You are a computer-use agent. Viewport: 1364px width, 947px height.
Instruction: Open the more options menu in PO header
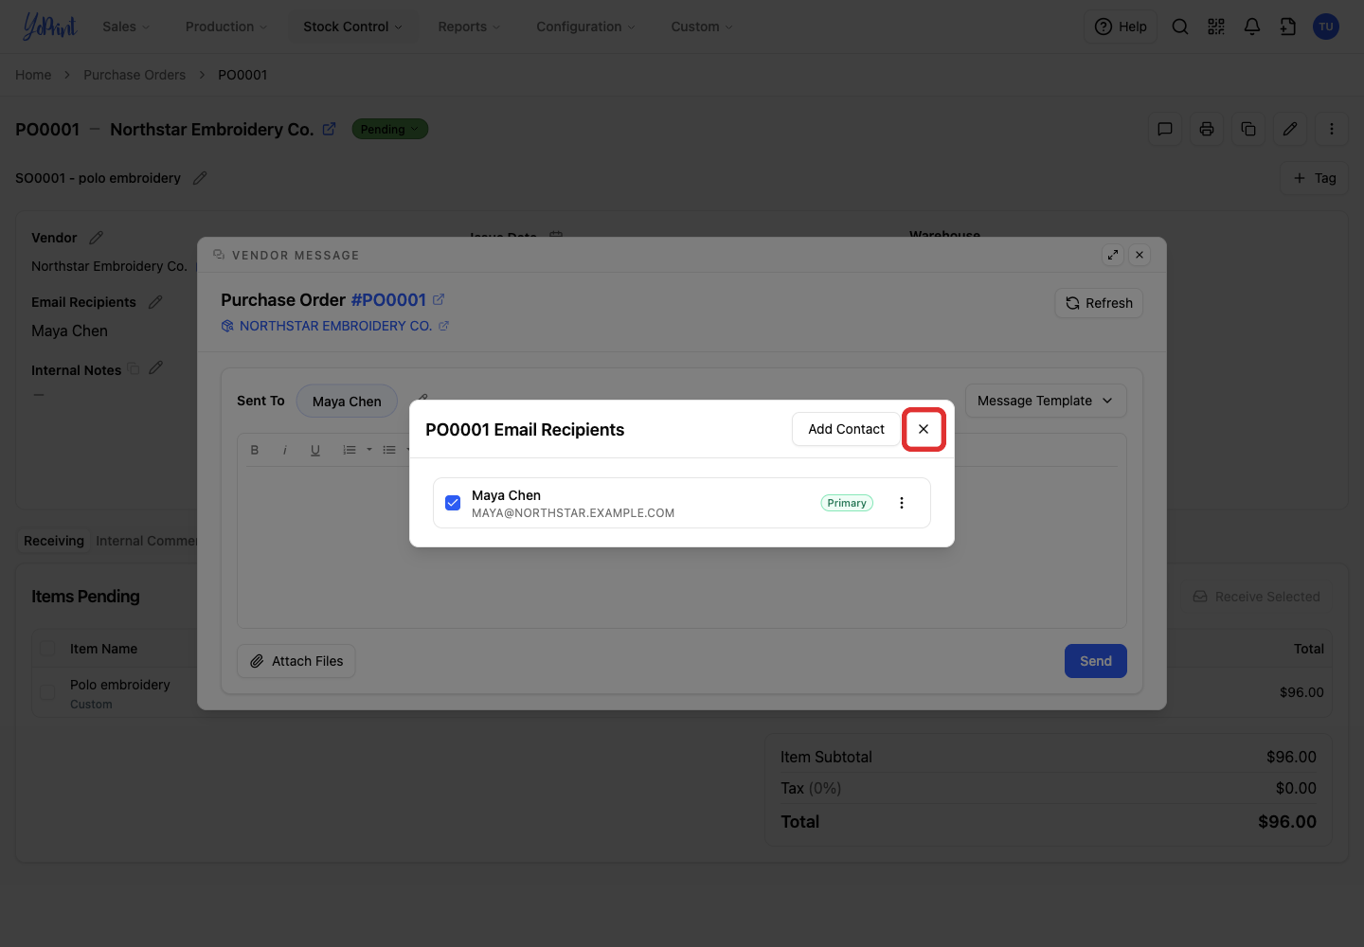[1332, 129]
